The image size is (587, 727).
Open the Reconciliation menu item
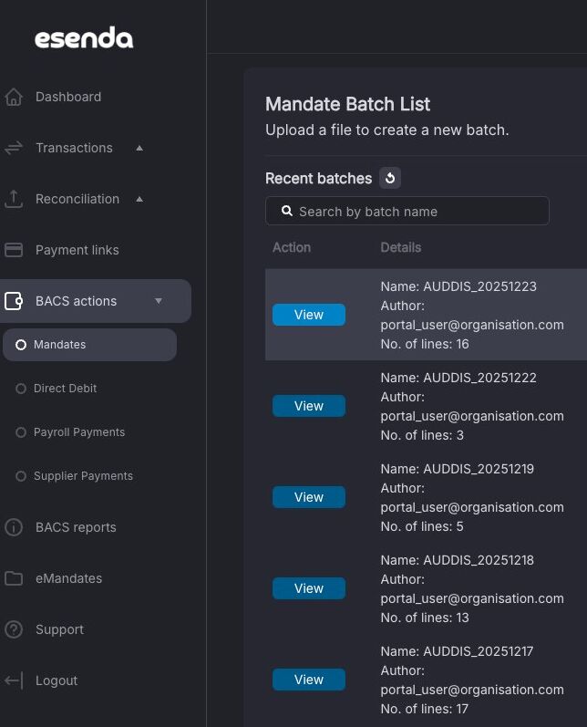coord(77,199)
